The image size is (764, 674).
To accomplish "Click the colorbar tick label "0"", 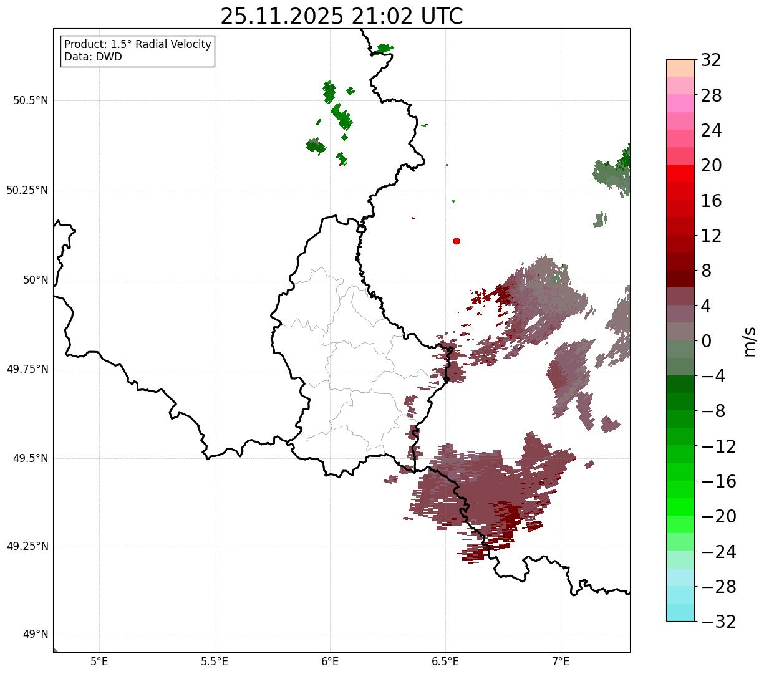I will [x=706, y=341].
